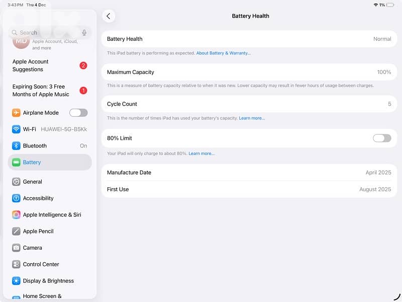
Task: Open Apple Intelligence & Siri settings
Action: [52, 214]
